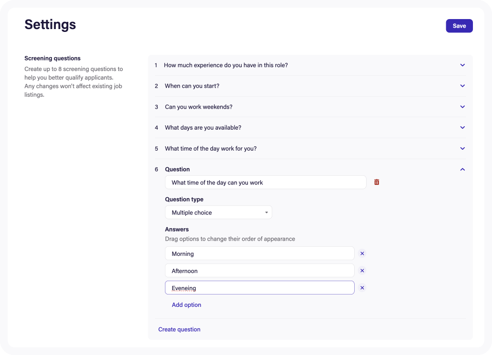Image resolution: width=492 pixels, height=355 pixels.
Task: Click the Create question link
Action: tap(179, 329)
